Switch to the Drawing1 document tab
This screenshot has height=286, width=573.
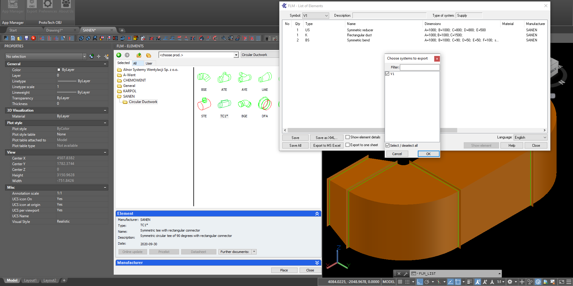click(54, 30)
